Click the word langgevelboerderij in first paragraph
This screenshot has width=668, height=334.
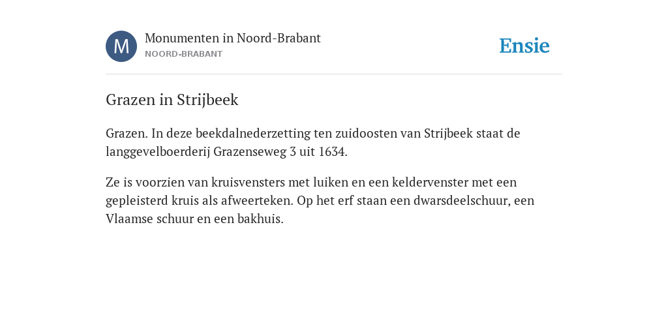tap(158, 152)
